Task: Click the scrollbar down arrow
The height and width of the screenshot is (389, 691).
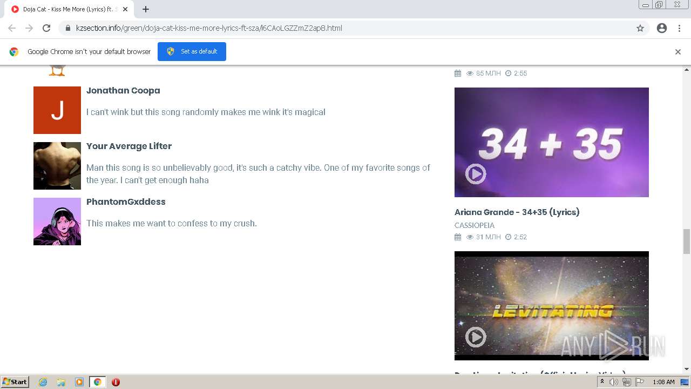Action: [x=687, y=369]
